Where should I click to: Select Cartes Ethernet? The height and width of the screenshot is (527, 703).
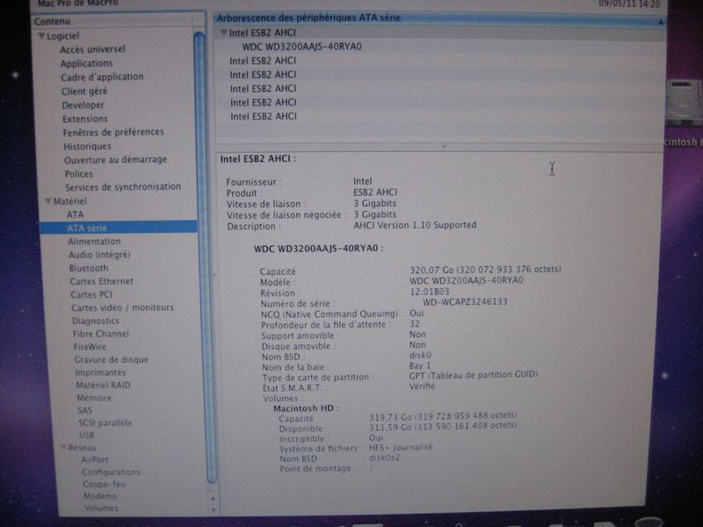point(102,281)
